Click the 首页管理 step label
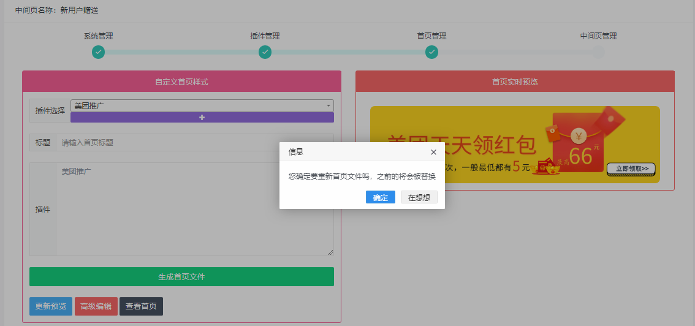The height and width of the screenshot is (326, 695). (x=431, y=36)
